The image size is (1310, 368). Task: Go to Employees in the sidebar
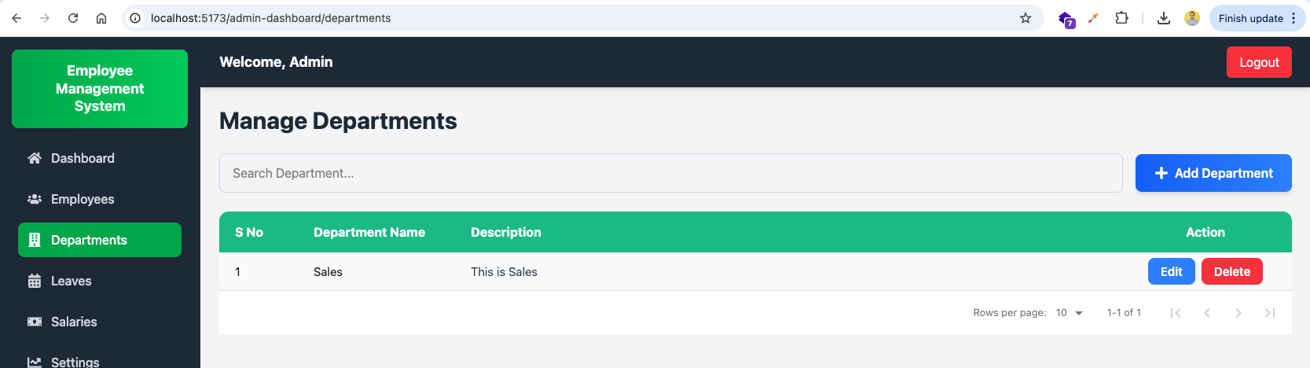point(100,199)
